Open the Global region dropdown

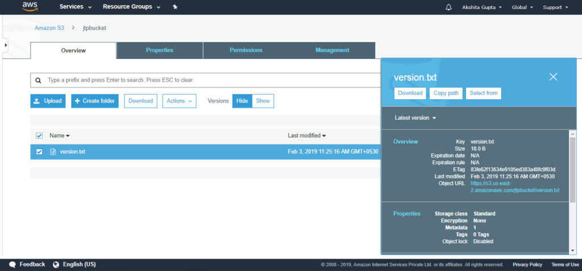522,7
